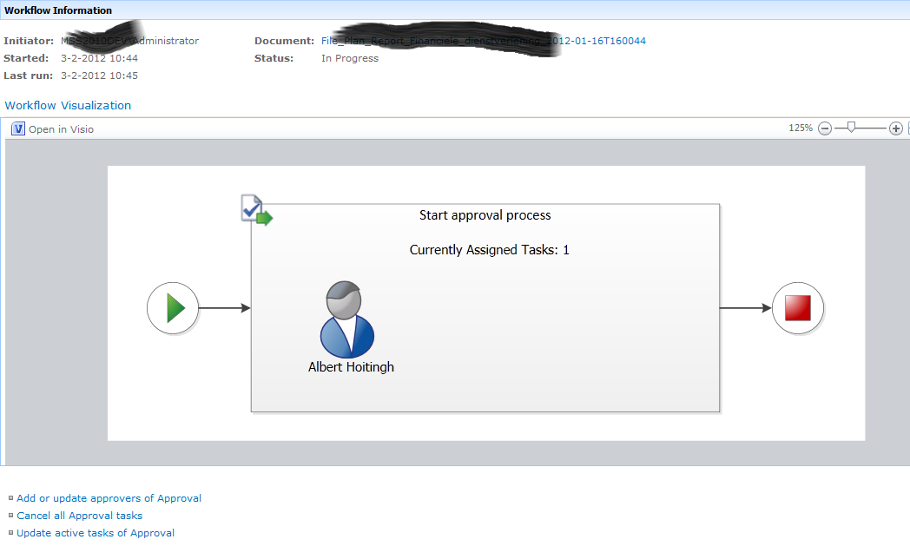Click the arrow from start node to approval box
The height and width of the screenshot is (546, 910).
pyautogui.click(x=224, y=308)
